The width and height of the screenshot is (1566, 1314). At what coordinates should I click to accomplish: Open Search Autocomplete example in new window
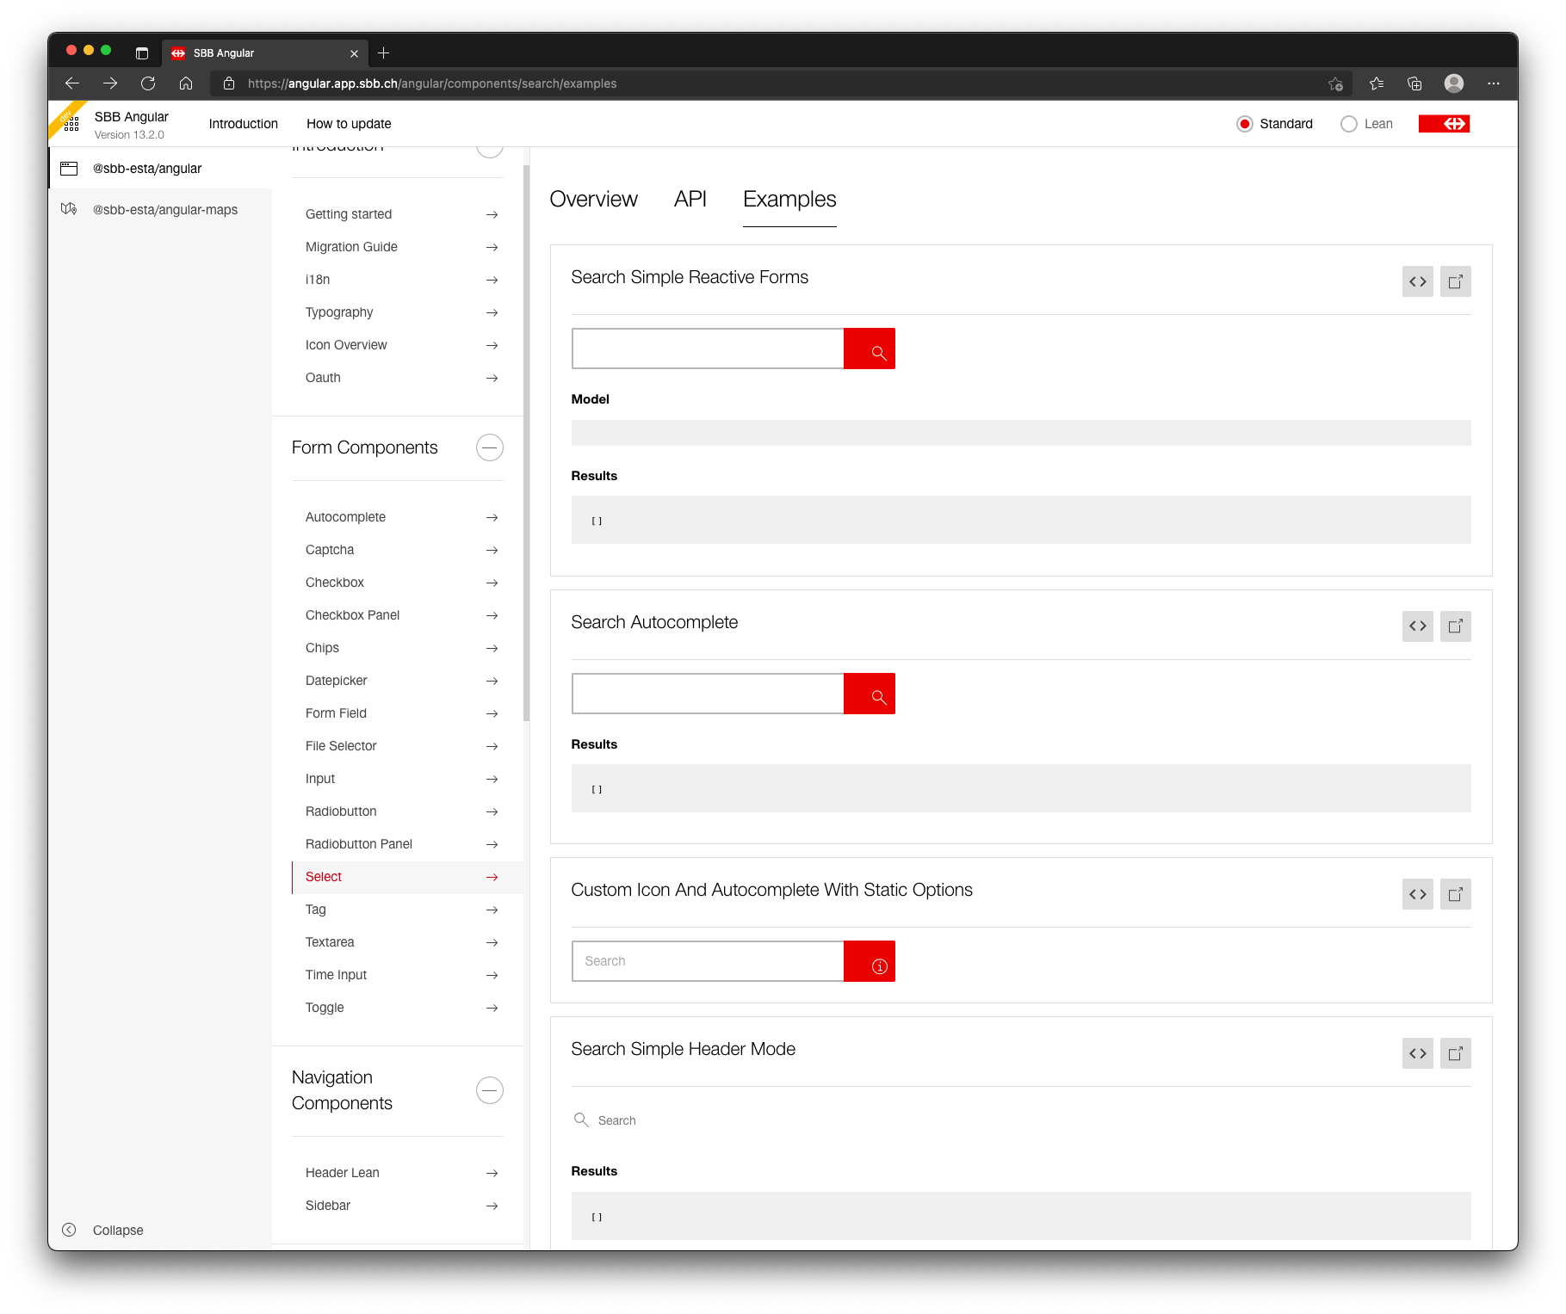pyautogui.click(x=1455, y=626)
